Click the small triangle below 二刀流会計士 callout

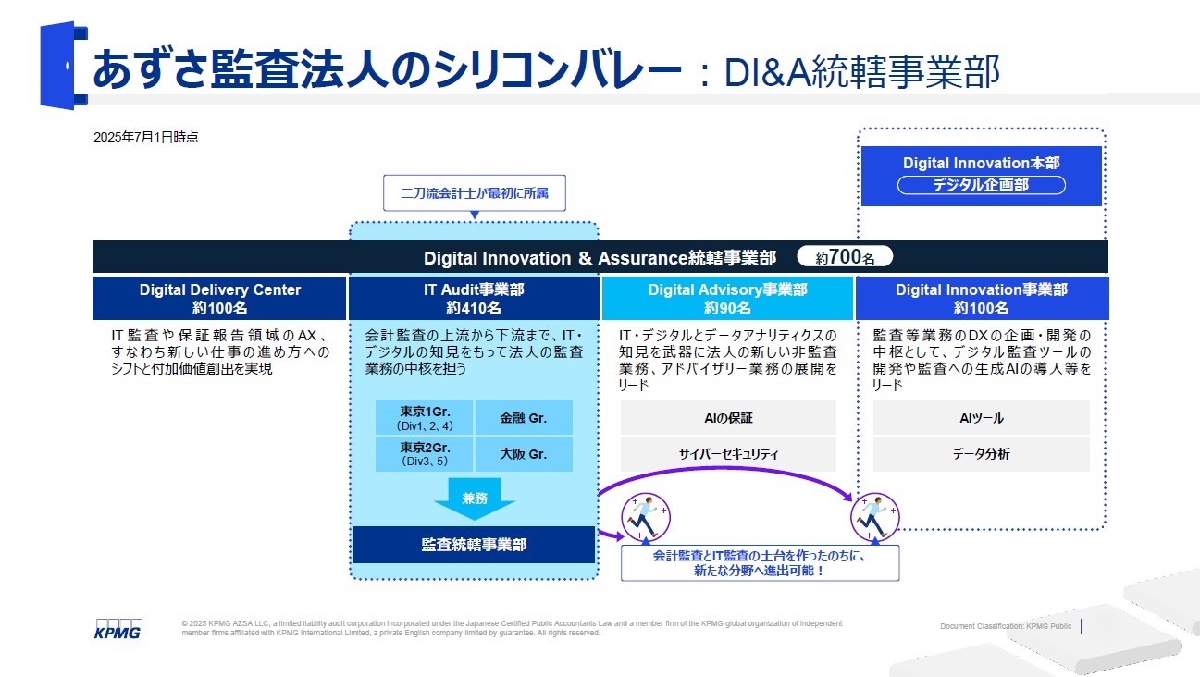point(474,215)
